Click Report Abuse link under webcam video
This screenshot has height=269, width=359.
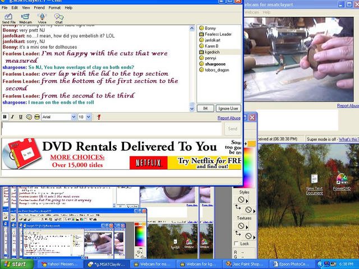348,106
